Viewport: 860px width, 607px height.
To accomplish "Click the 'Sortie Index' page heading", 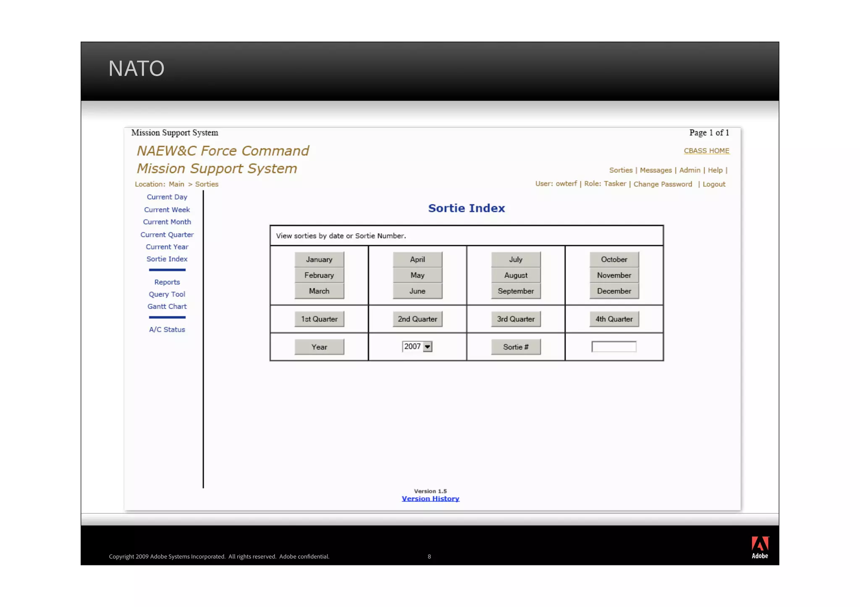I will point(467,208).
